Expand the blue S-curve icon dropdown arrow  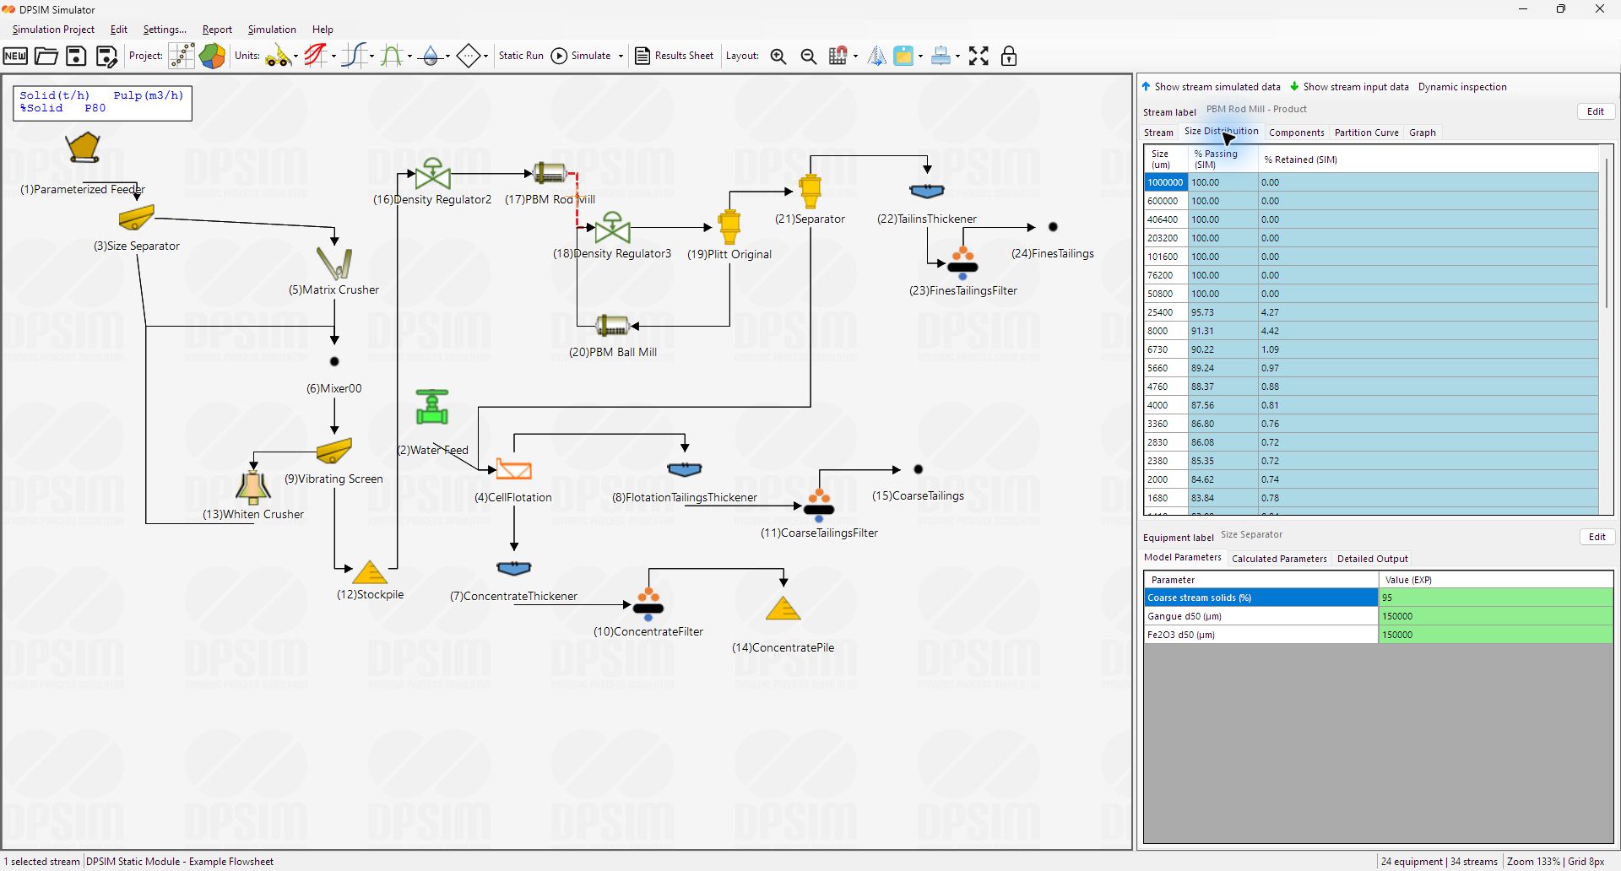pyautogui.click(x=372, y=57)
